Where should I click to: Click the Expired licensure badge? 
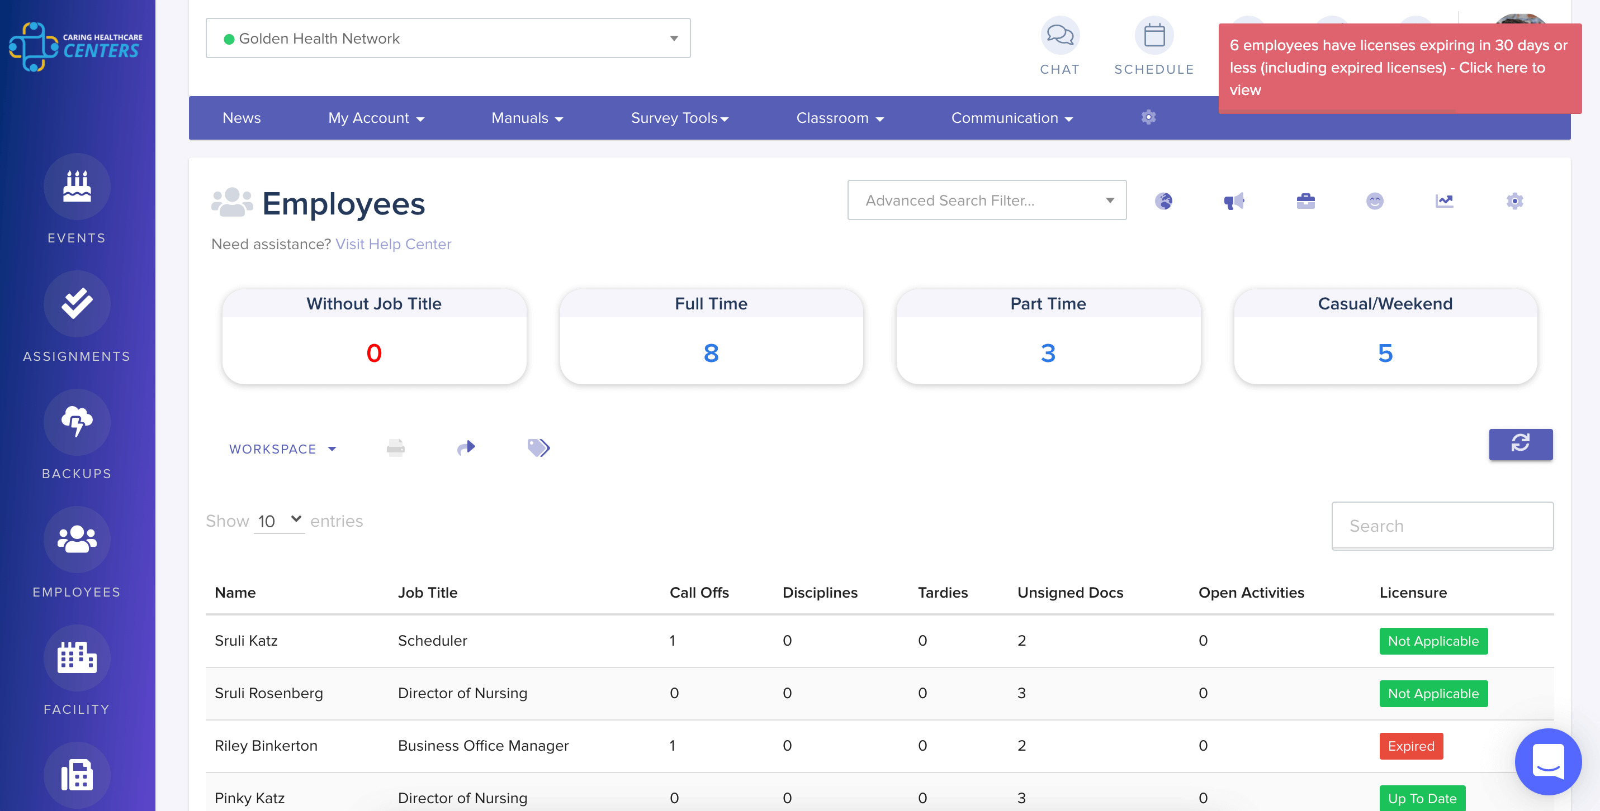(1410, 746)
